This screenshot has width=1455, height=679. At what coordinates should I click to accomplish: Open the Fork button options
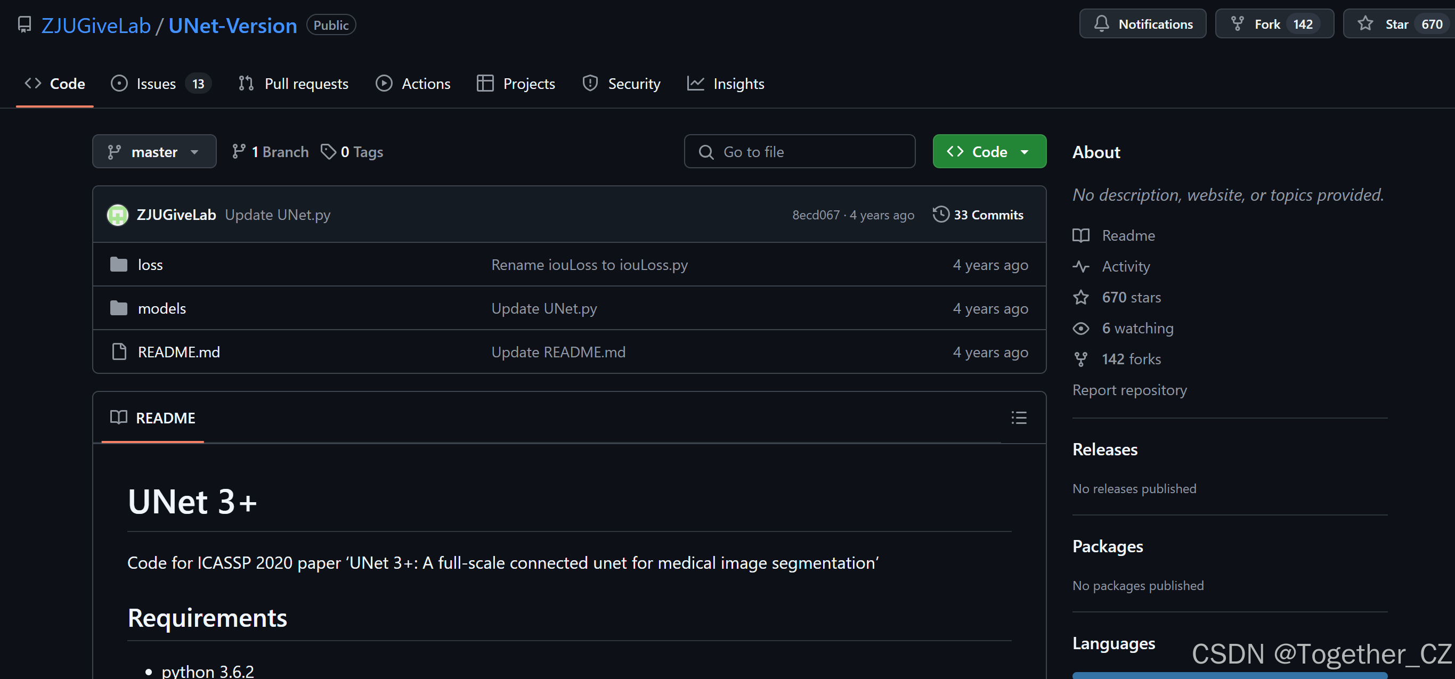tap(1273, 24)
